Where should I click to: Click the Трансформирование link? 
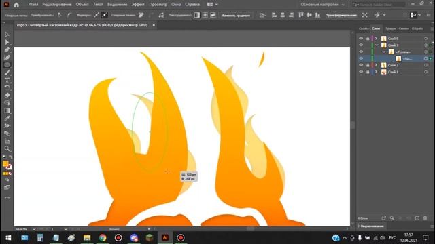[x=341, y=15]
